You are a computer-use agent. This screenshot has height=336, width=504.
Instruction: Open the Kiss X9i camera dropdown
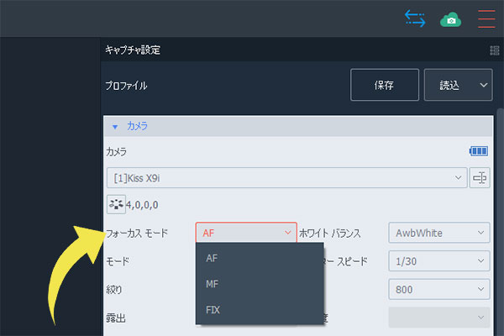pyautogui.click(x=287, y=178)
